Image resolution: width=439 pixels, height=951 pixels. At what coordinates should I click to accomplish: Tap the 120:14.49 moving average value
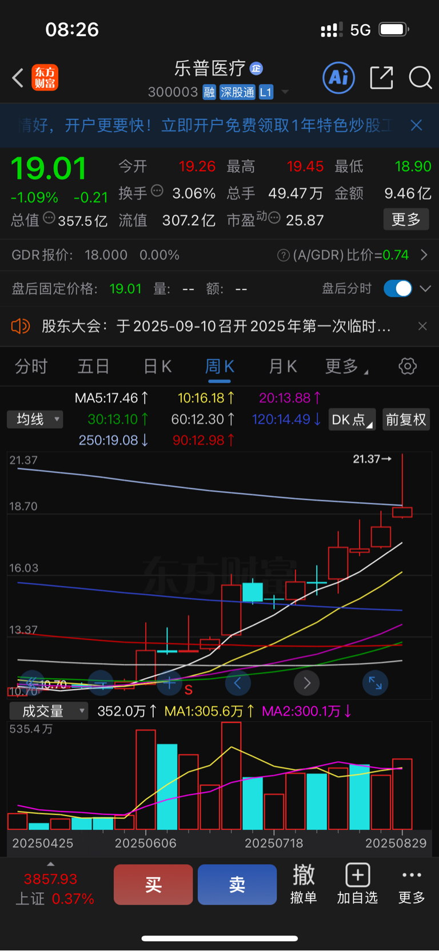[286, 420]
